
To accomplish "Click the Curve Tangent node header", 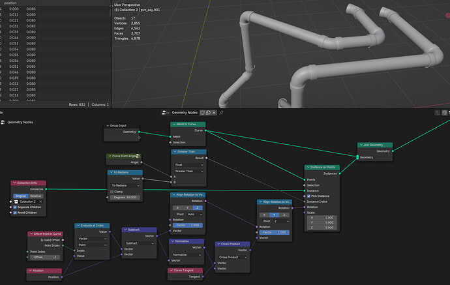I will tap(185, 271).
